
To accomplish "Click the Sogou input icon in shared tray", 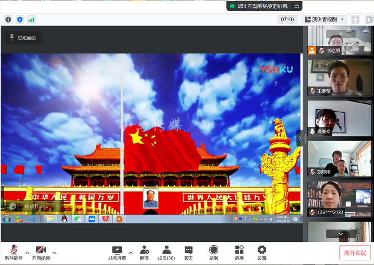I will [x=236, y=218].
